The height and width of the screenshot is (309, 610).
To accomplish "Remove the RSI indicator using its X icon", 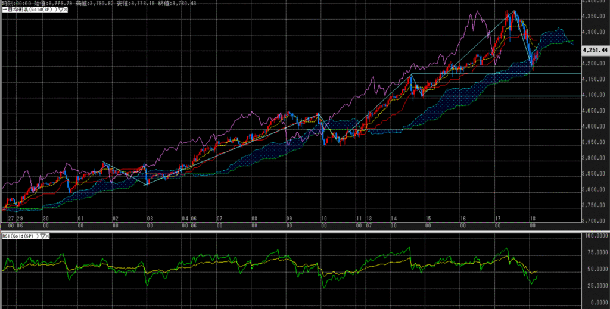I will point(46,236).
